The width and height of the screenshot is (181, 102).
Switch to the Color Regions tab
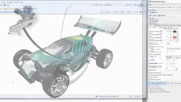click(158, 25)
